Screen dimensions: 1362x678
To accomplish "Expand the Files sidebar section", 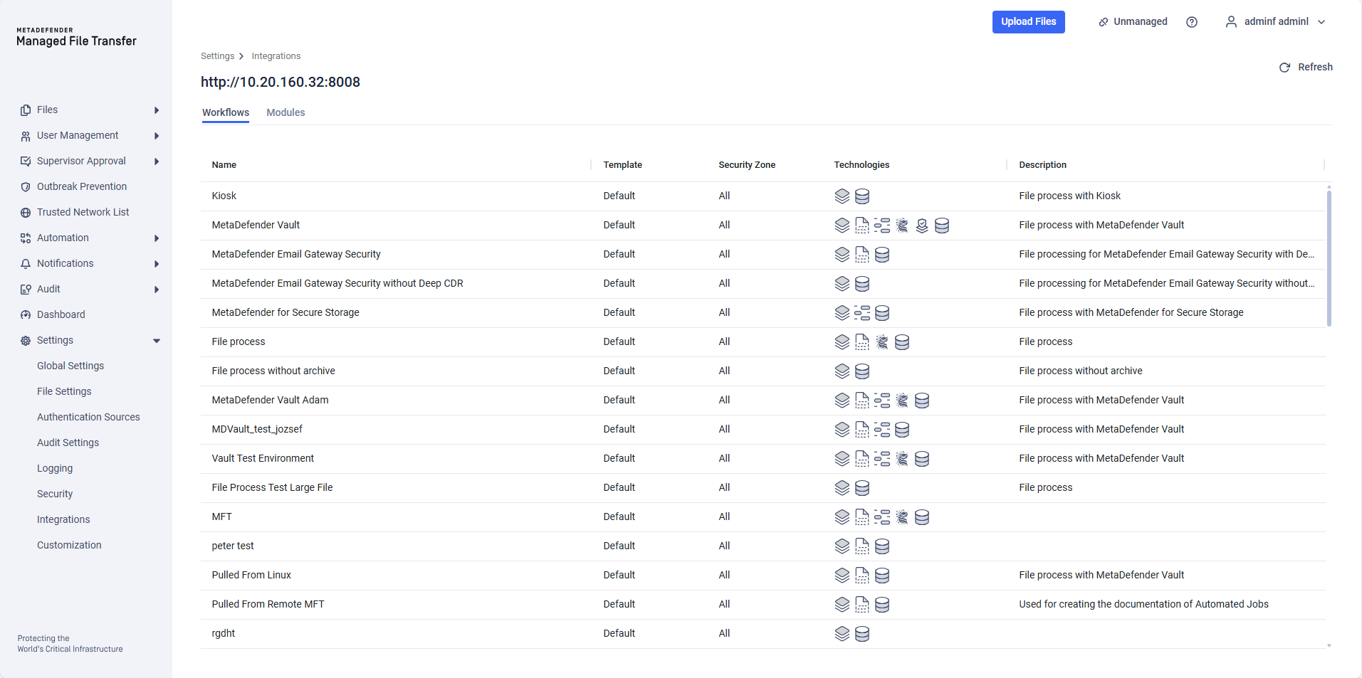I will [x=156, y=110].
